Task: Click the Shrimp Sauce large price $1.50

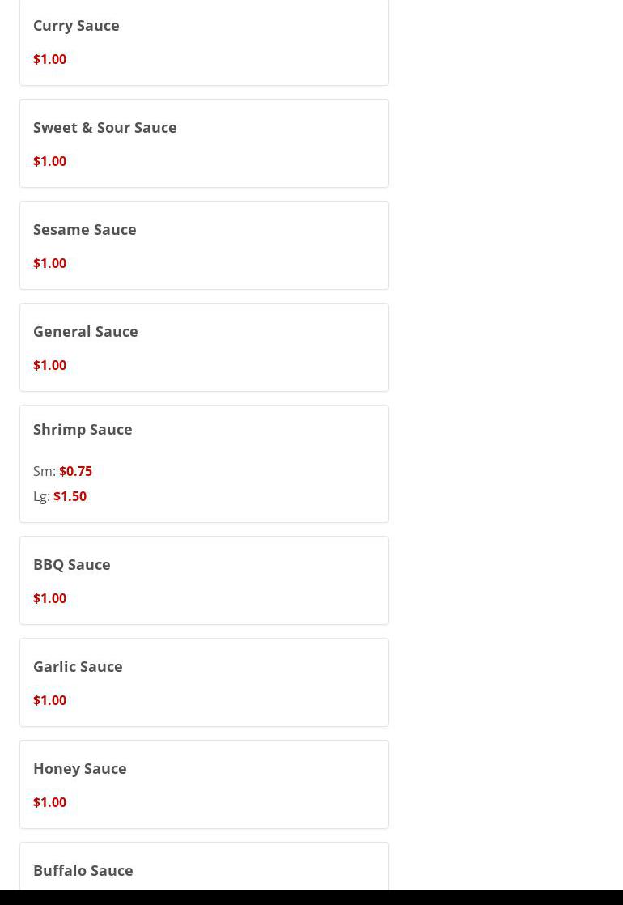Action: [x=70, y=496]
